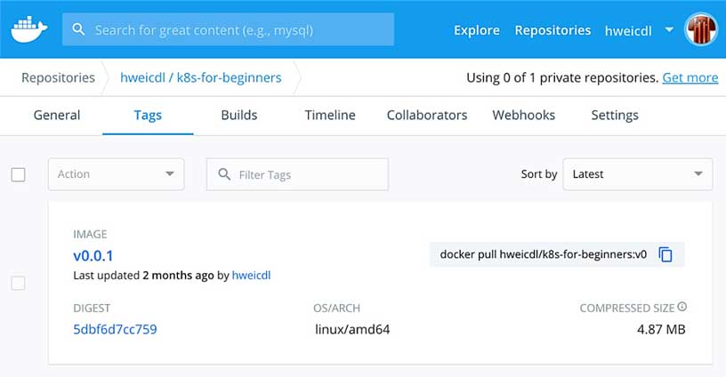Select the v0.0.1 image checkbox
726x377 pixels.
[x=18, y=283]
